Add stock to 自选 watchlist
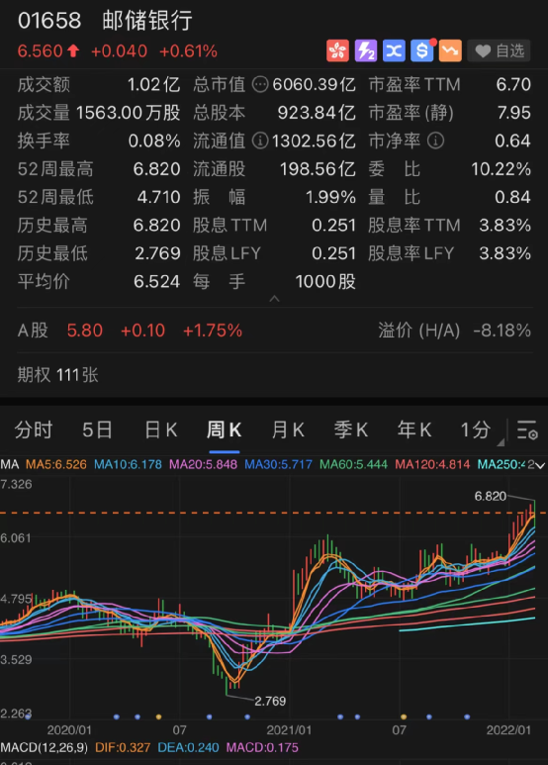The width and height of the screenshot is (548, 765). 499,50
